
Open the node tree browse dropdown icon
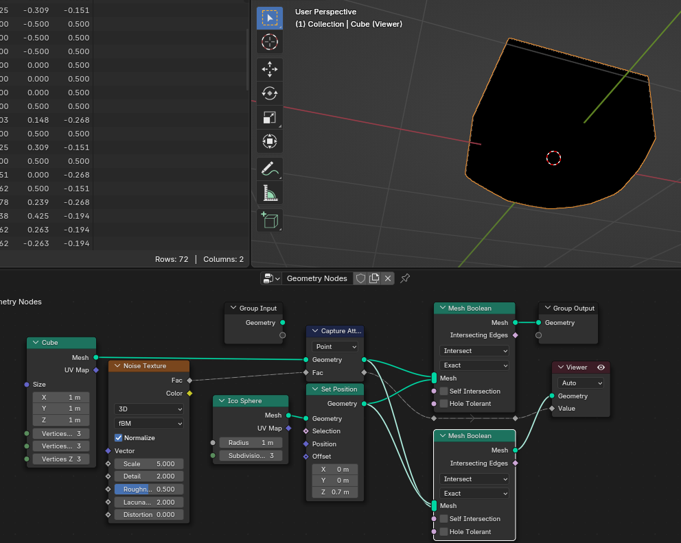tap(271, 278)
